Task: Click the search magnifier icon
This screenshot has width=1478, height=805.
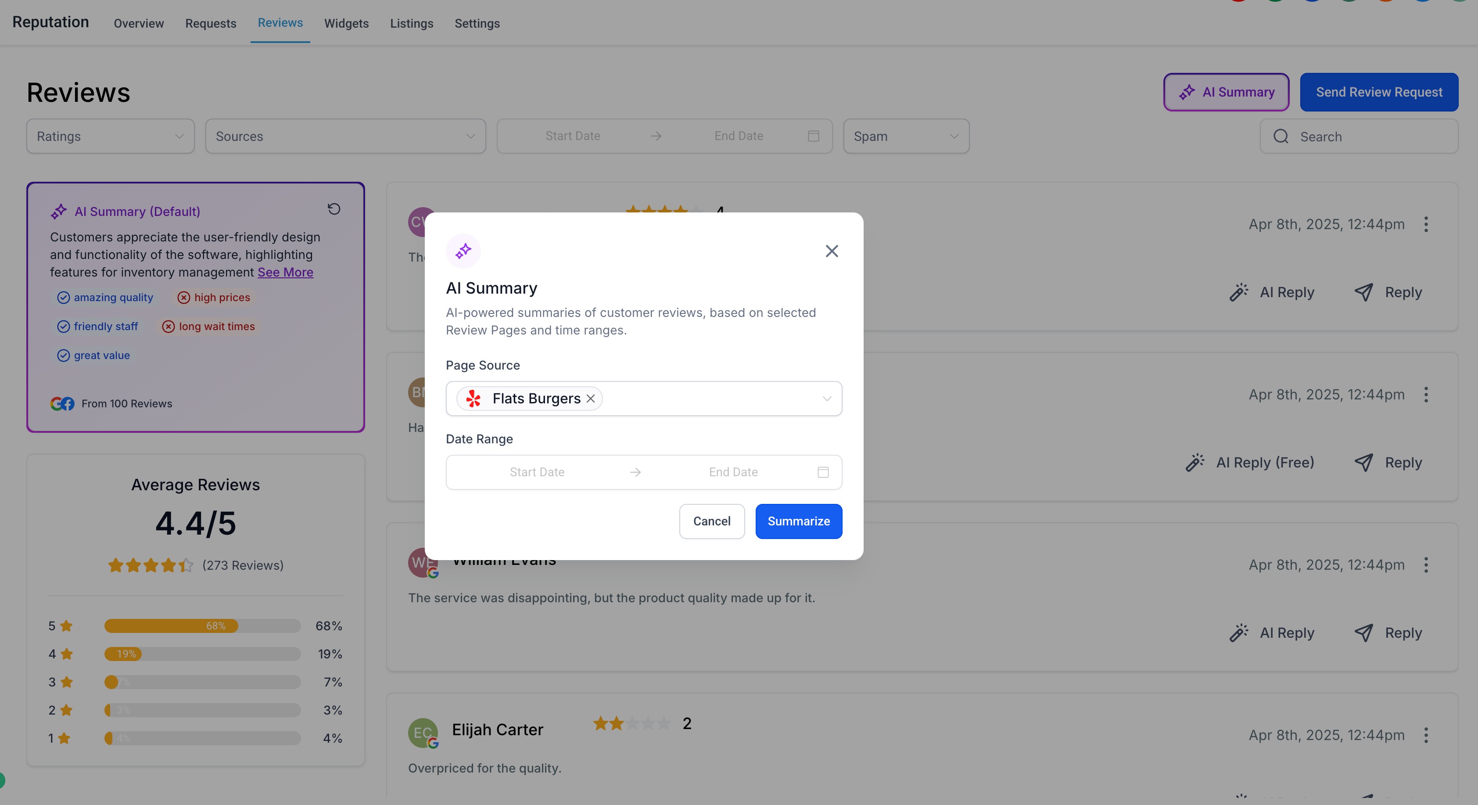Action: coord(1281,136)
